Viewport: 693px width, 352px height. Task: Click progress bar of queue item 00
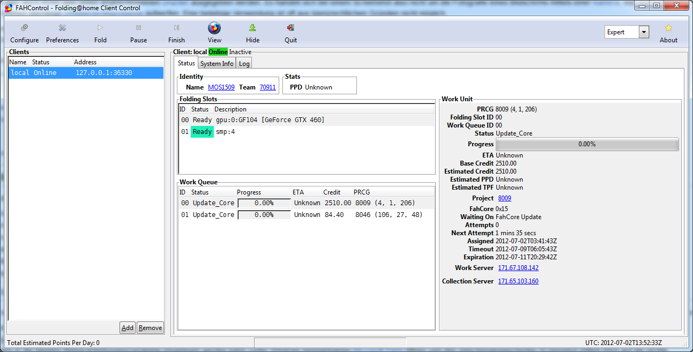click(x=264, y=203)
